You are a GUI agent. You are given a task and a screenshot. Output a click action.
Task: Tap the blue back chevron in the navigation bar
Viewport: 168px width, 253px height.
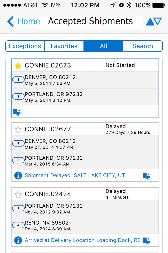coord(10,22)
